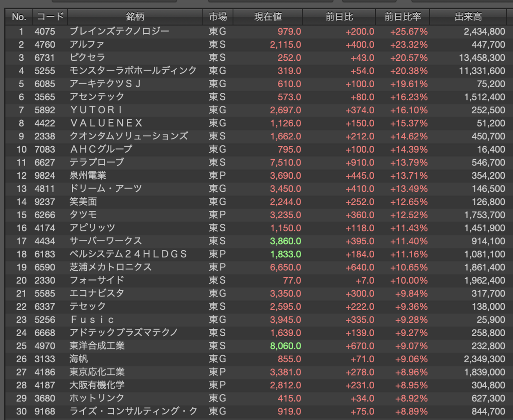Click the change value +910.0
513x420 pixels.
(360, 163)
